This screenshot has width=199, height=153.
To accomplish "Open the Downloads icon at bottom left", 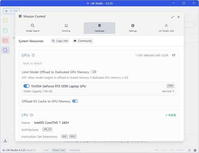I will click(x=5, y=141).
